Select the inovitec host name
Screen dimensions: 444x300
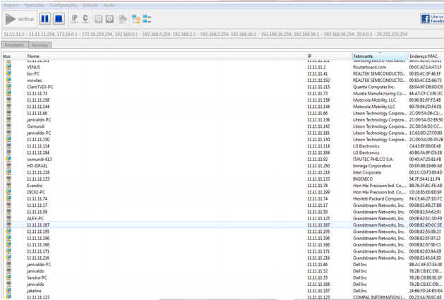35,80
